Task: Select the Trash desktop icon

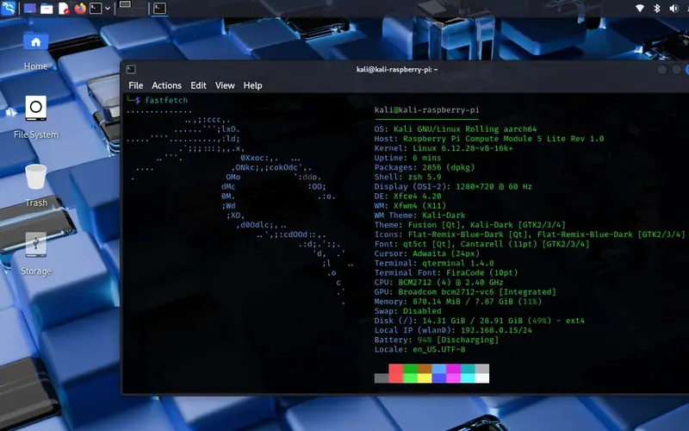Action: point(35,185)
